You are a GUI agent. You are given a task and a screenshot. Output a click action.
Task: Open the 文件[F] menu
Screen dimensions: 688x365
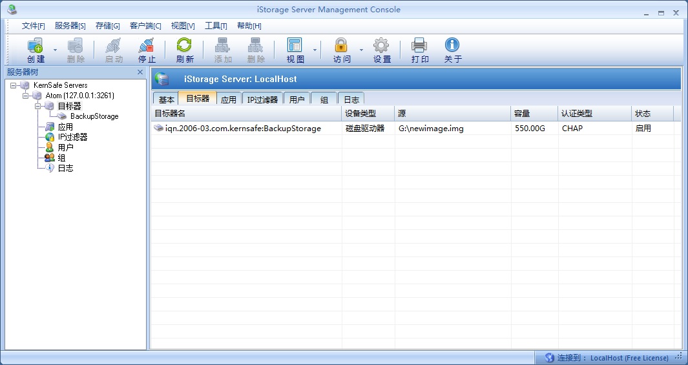point(34,26)
